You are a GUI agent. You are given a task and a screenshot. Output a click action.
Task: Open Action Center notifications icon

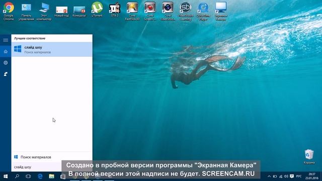(x=292, y=176)
